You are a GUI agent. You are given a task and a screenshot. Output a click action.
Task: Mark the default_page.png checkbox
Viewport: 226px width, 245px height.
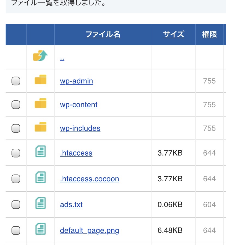tap(16, 230)
